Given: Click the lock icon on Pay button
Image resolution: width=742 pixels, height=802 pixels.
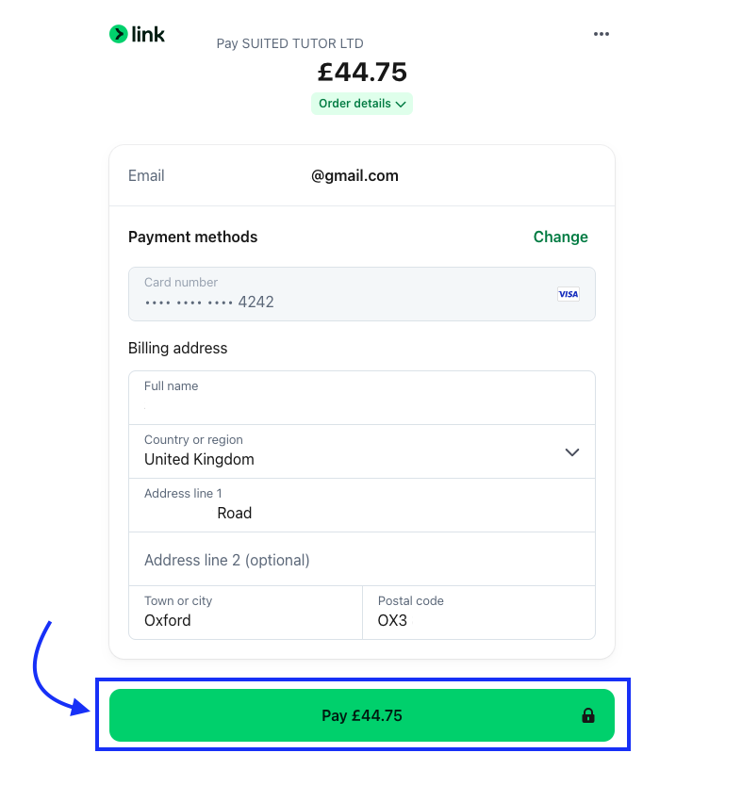Looking at the screenshot, I should (588, 716).
